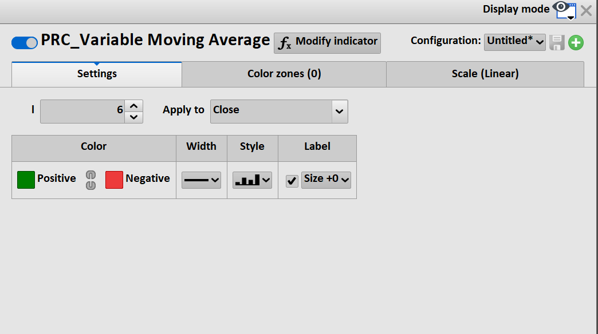Click the I value input field
The height and width of the screenshot is (334, 598).
coord(82,112)
